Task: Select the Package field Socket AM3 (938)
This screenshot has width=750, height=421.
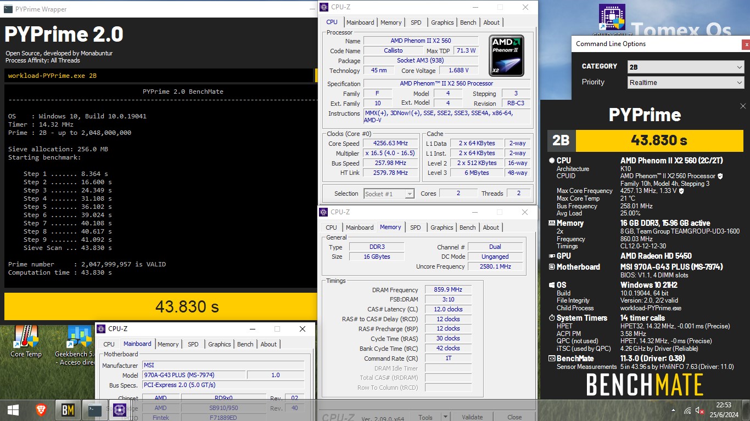Action: coord(420,61)
